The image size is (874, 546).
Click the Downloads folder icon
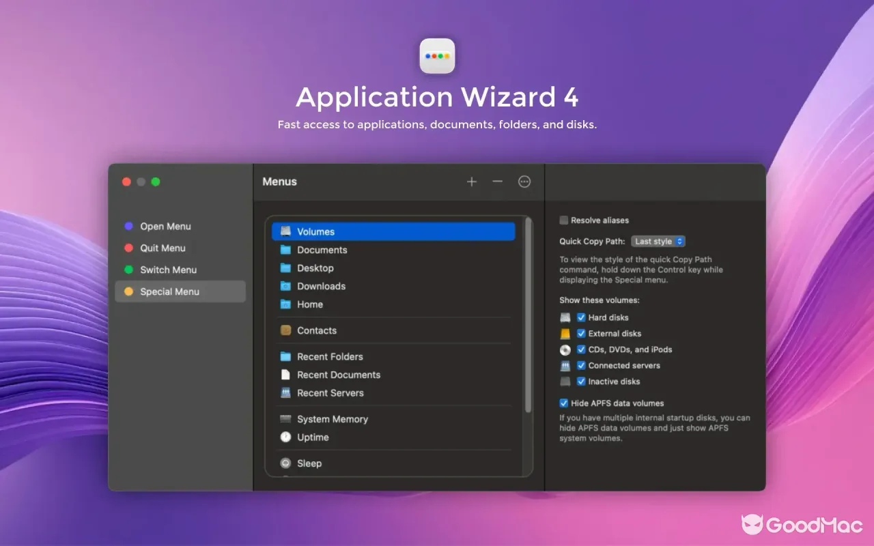285,286
